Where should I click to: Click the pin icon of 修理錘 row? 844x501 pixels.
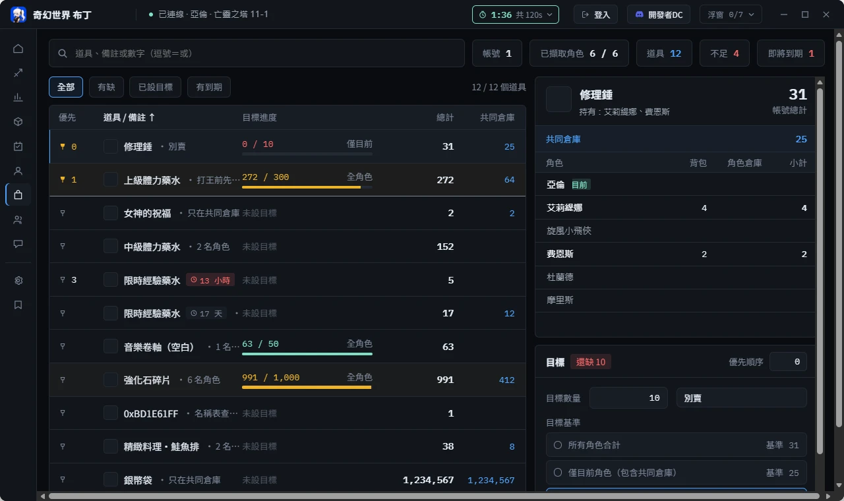pos(63,146)
